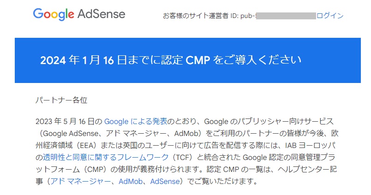Click the Google AdSense logo
Screen dimensions: 371x195
pyautogui.click(x=79, y=14)
